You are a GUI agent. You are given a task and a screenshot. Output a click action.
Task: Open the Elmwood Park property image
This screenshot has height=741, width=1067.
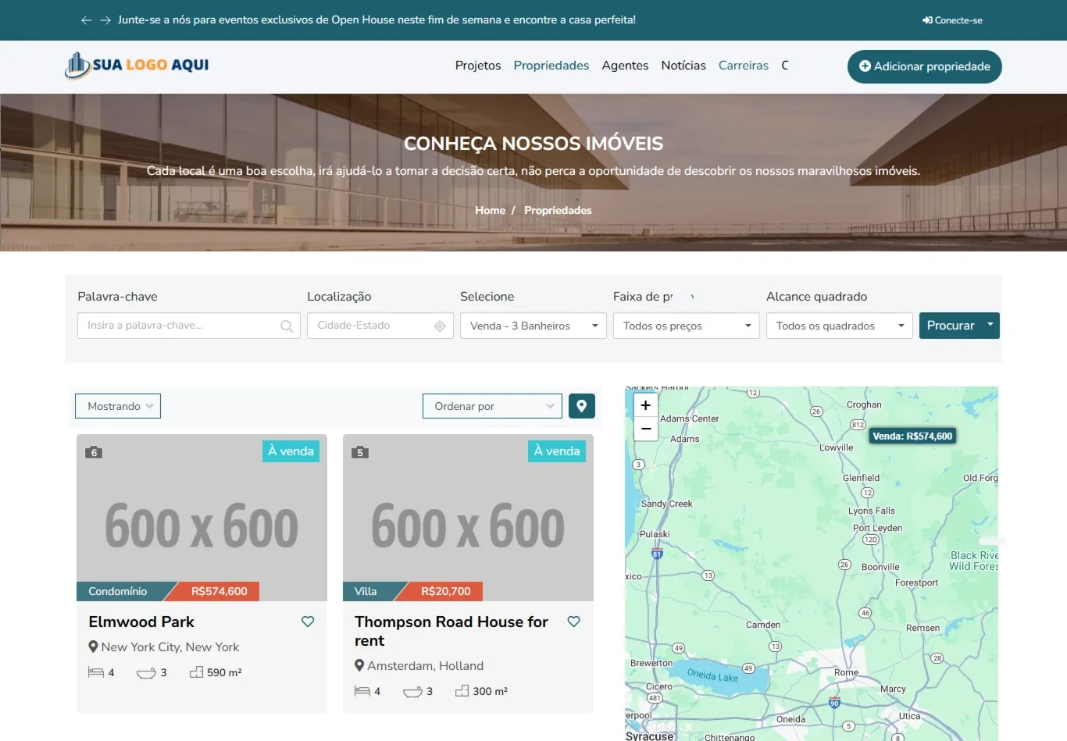(202, 518)
